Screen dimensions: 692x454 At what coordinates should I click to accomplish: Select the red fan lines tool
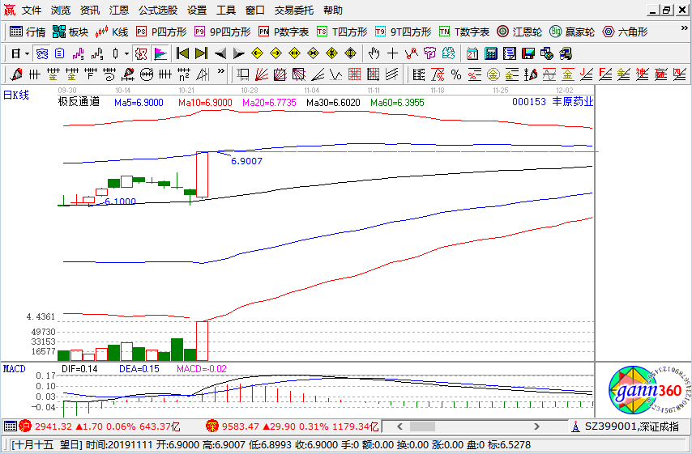pyautogui.click(x=261, y=74)
